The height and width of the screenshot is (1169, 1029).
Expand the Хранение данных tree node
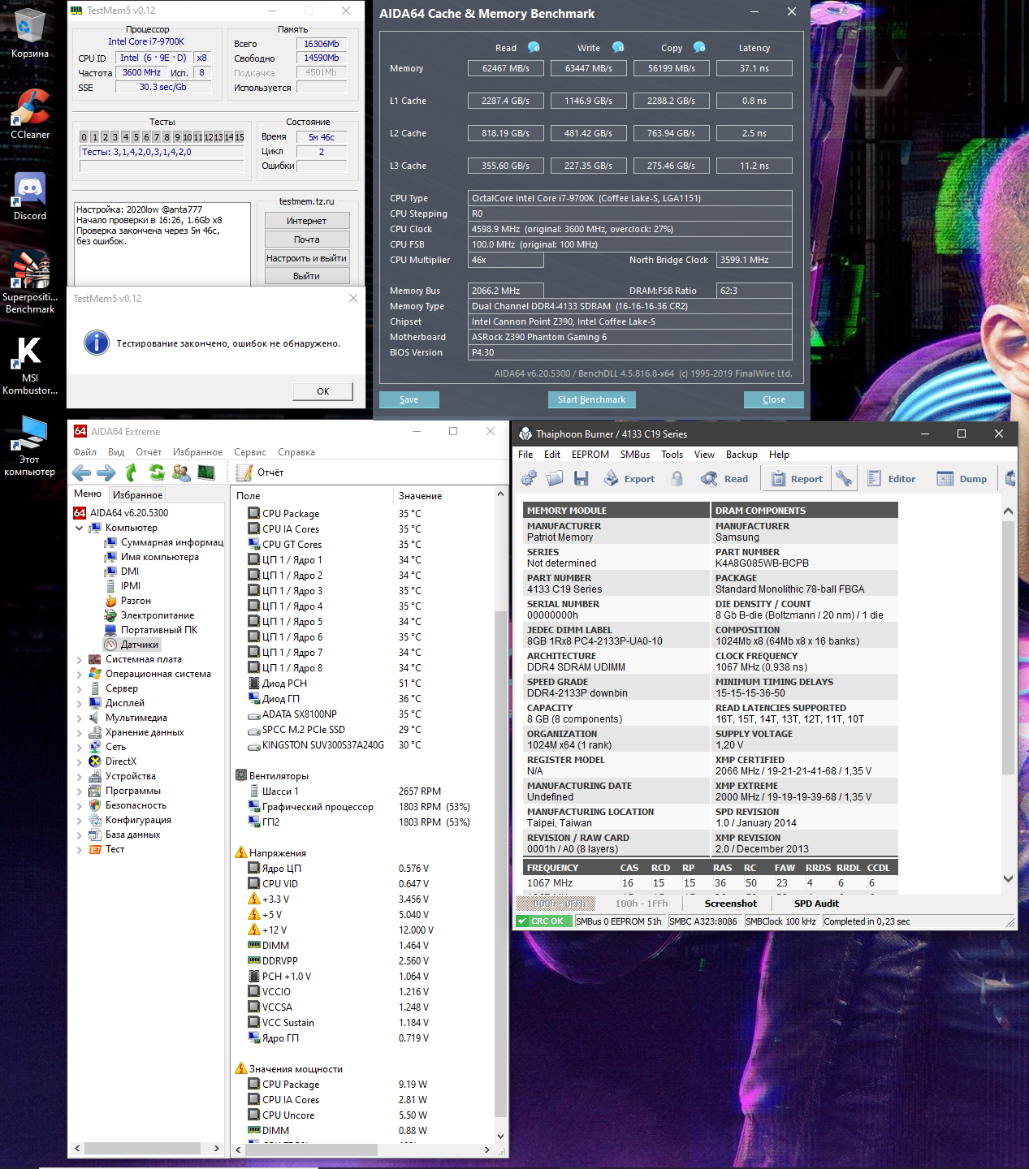tap(80, 733)
